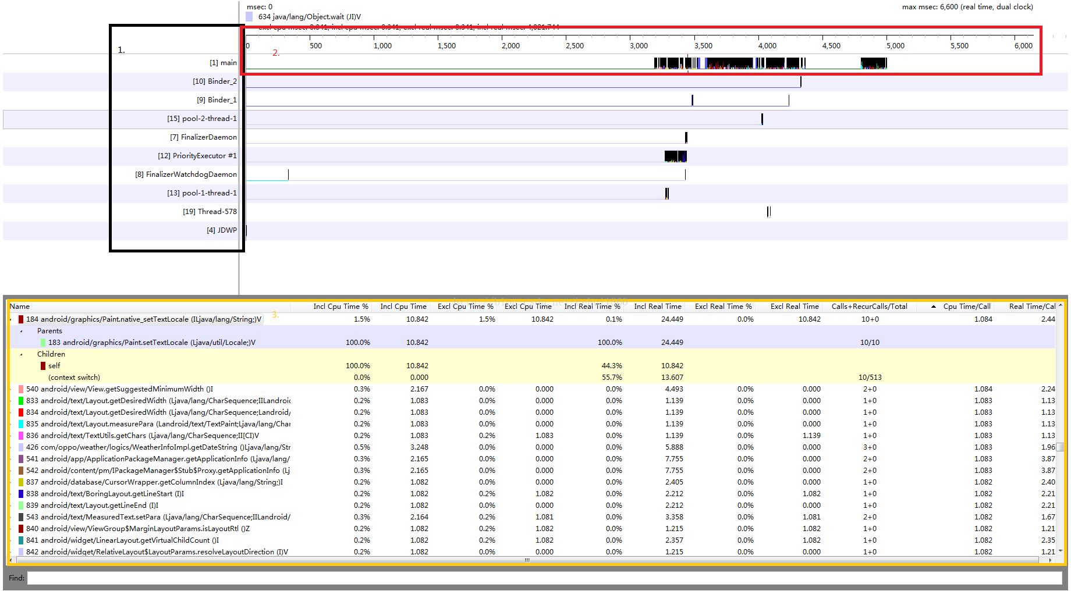Click horizontal scrollbar right arrow under table
The width and height of the screenshot is (1071, 591).
click(x=1050, y=560)
